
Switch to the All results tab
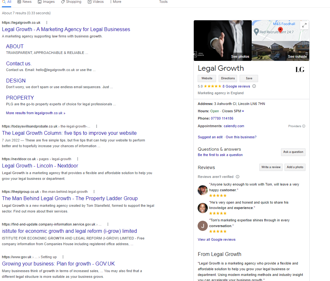click(7, 2)
